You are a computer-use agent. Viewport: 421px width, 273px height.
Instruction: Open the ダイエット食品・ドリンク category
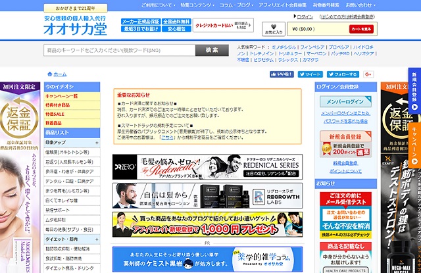coord(72,268)
